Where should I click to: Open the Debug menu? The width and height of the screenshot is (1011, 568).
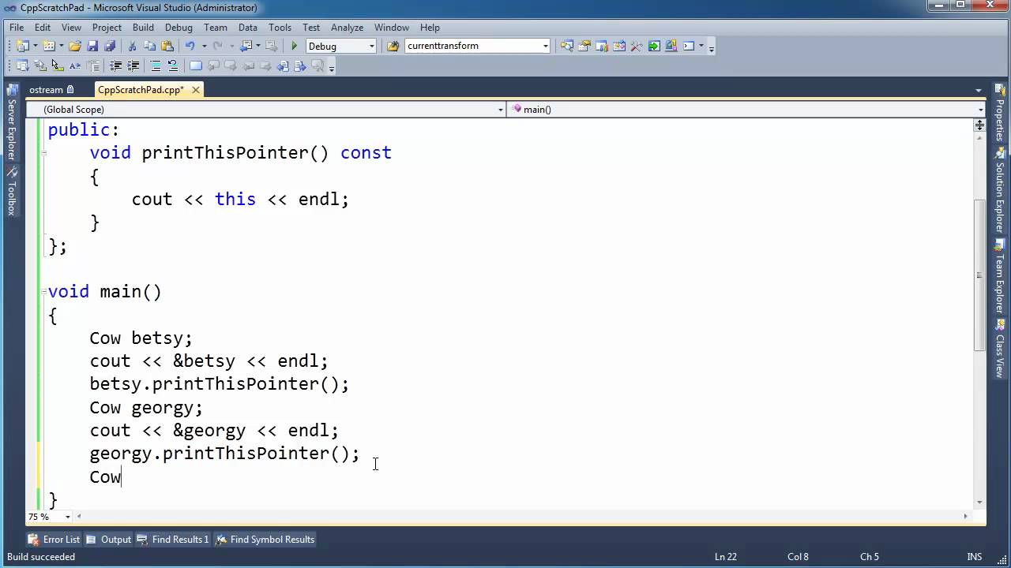tap(179, 27)
